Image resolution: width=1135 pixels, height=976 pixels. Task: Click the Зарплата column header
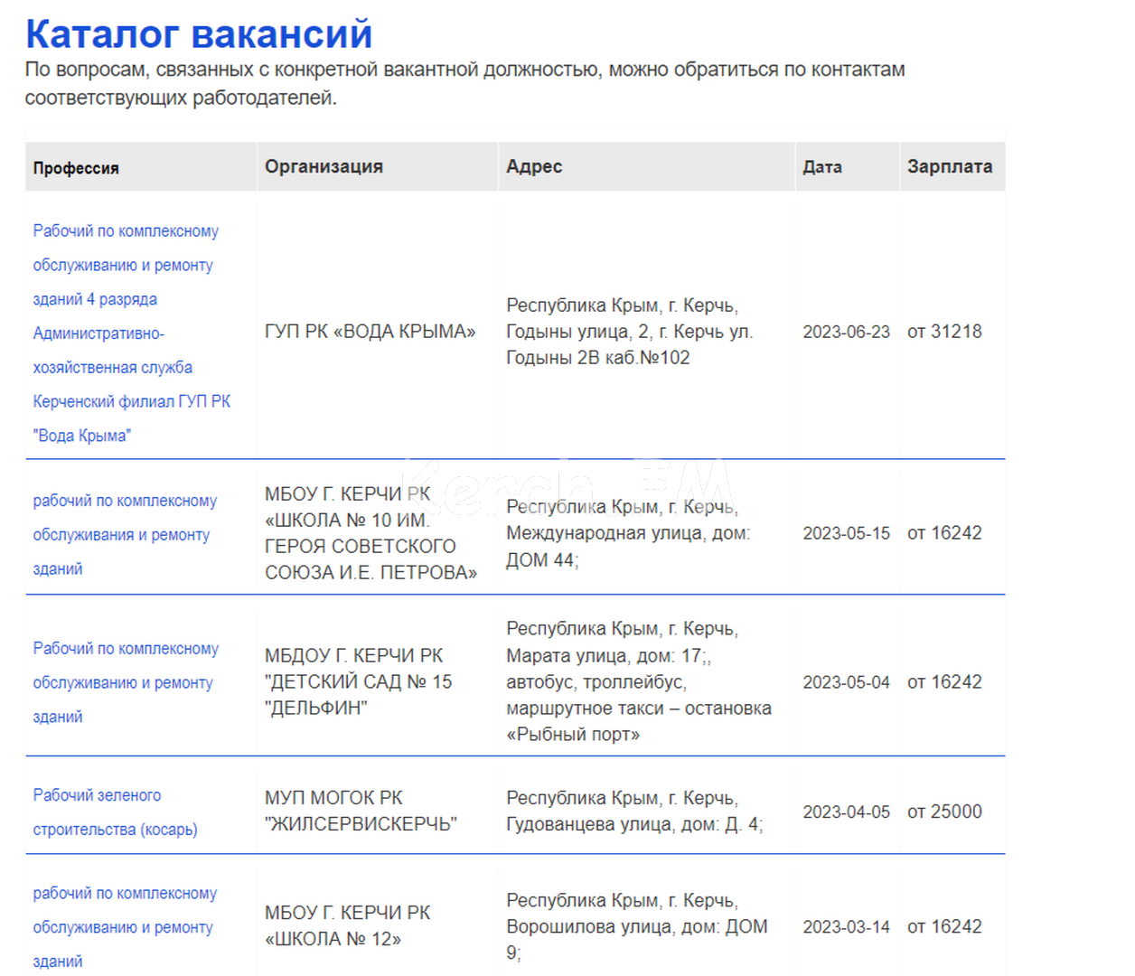click(x=950, y=166)
